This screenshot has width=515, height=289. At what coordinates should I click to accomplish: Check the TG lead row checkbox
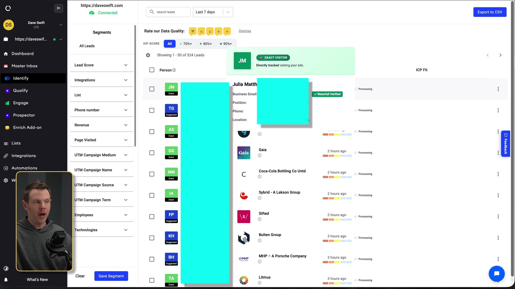click(152, 110)
